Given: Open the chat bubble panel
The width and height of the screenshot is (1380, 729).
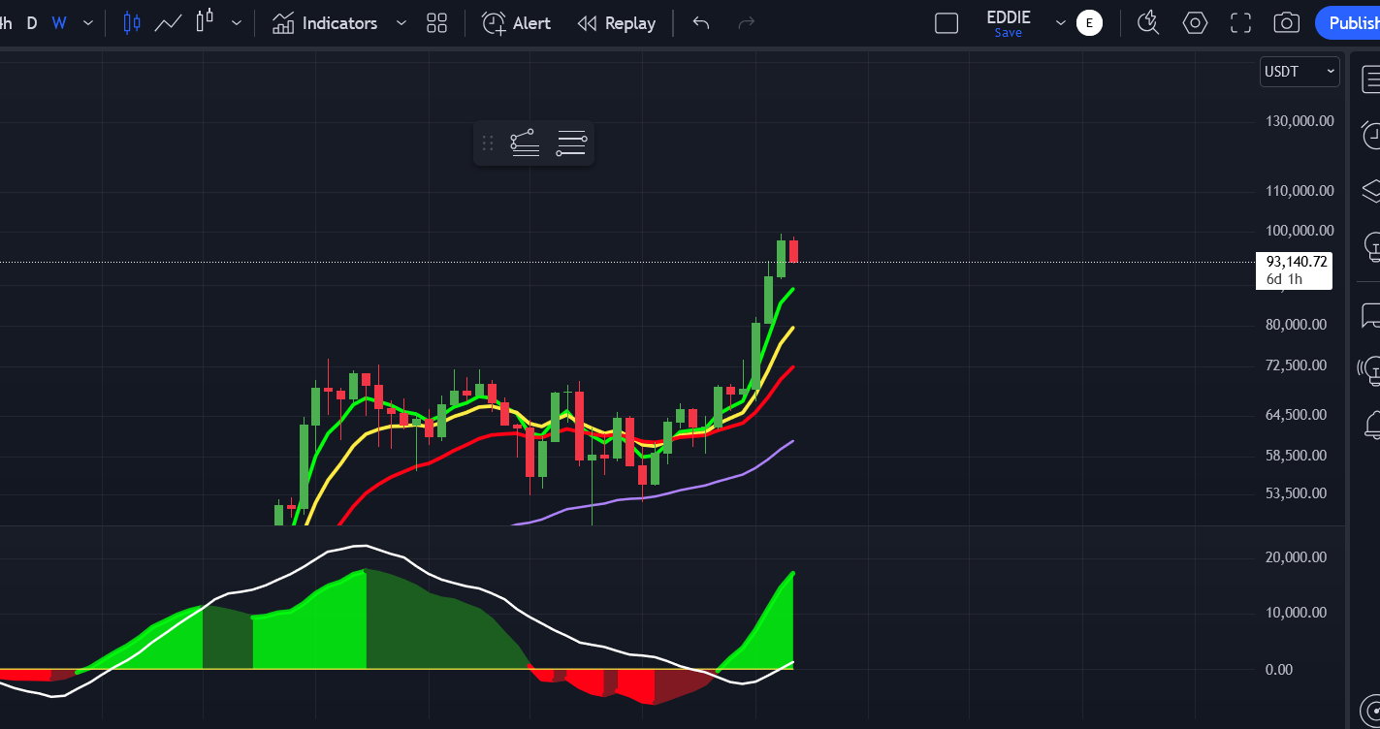Looking at the screenshot, I should click(1370, 315).
